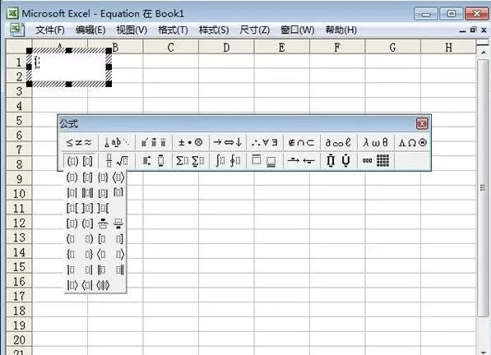Insert bra ⟨□| template

[87, 285]
